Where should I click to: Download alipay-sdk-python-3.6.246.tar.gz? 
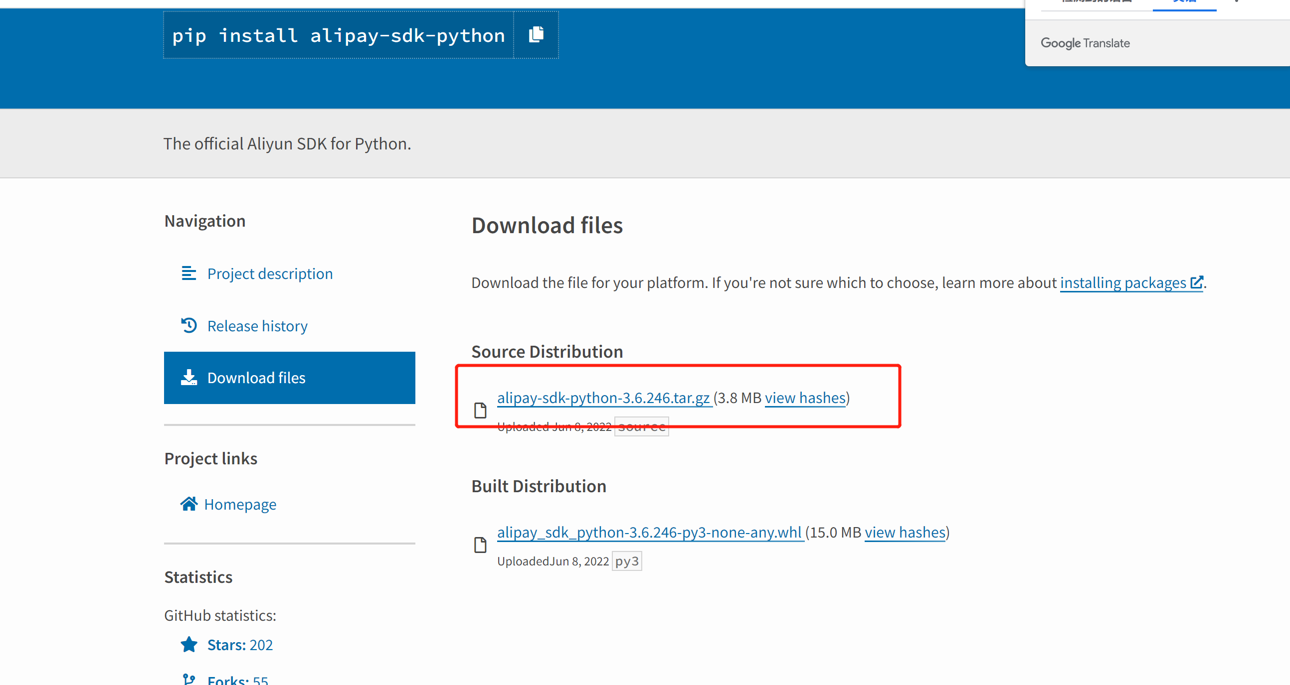point(603,398)
